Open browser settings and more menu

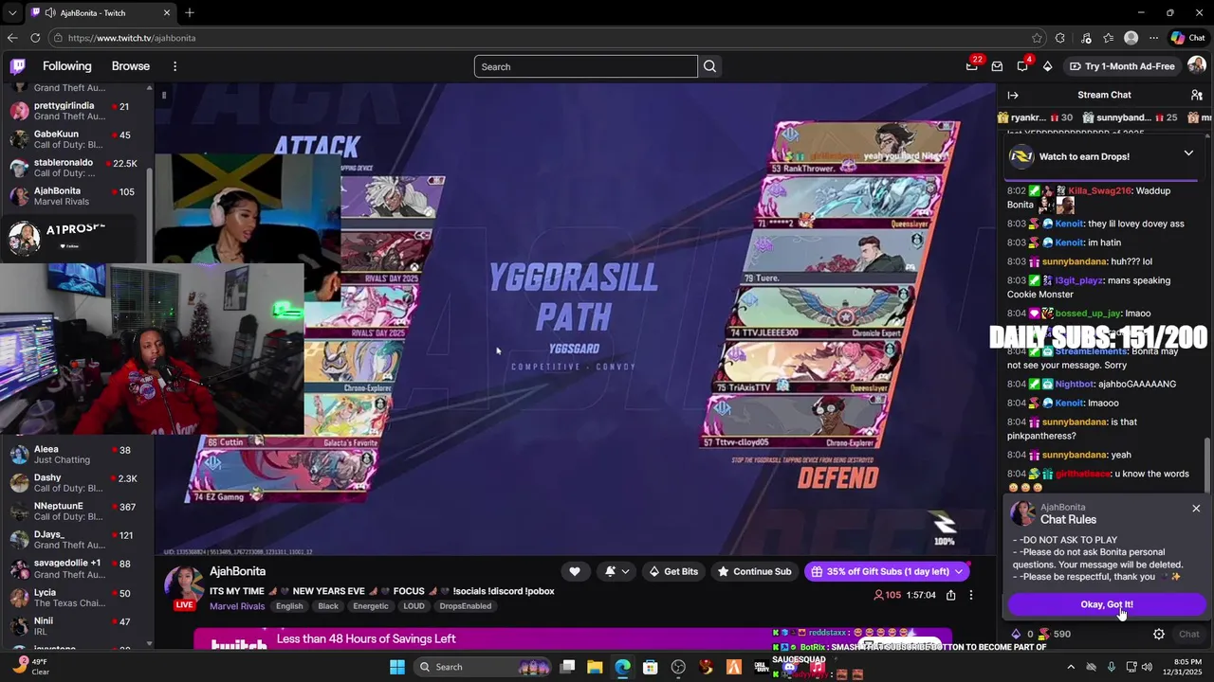[x=1153, y=38]
